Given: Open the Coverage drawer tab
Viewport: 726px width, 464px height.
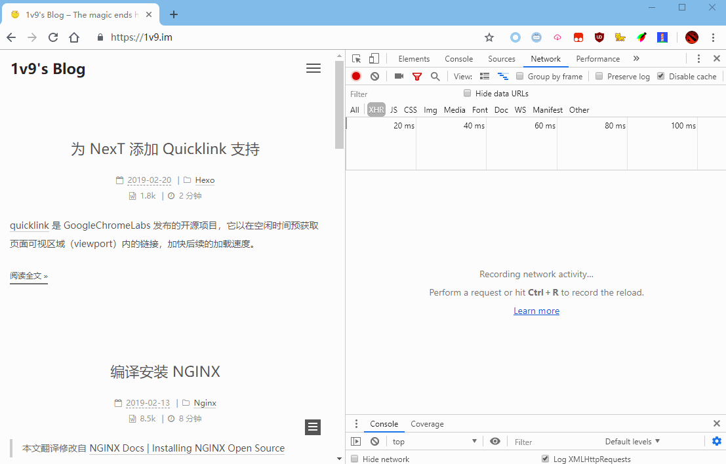Looking at the screenshot, I should (x=427, y=424).
